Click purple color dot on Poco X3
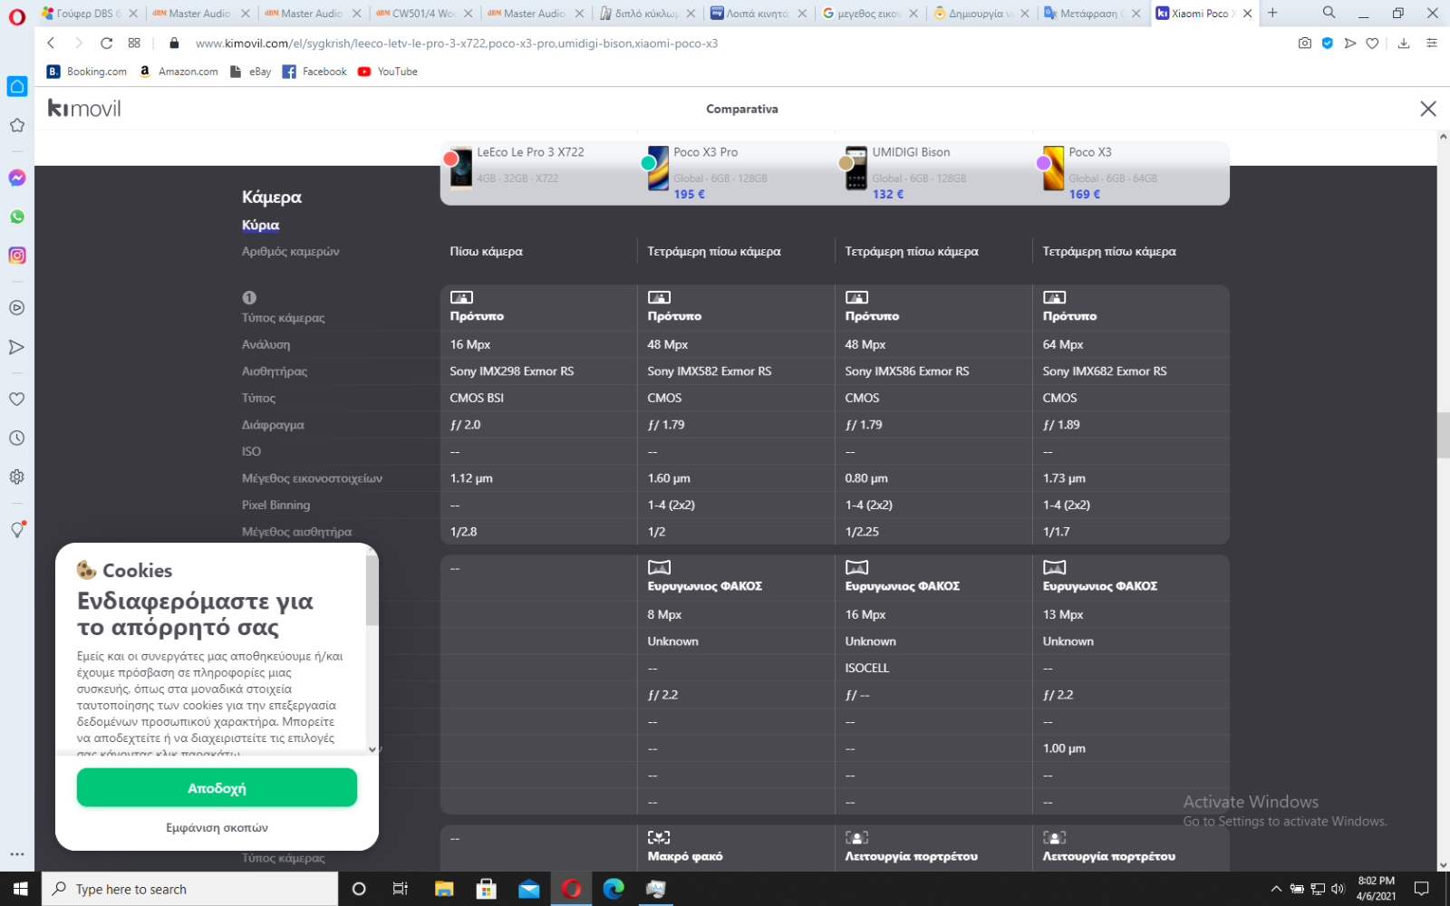 1044,163
